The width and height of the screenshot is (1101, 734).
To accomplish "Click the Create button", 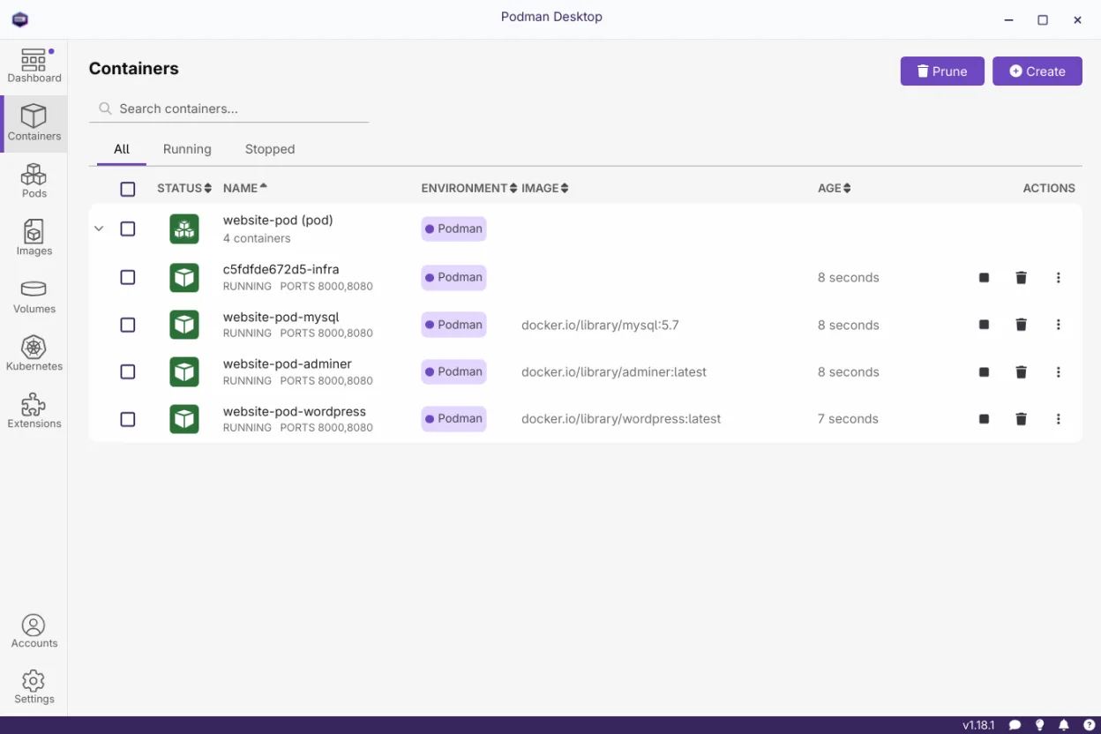I will point(1037,71).
